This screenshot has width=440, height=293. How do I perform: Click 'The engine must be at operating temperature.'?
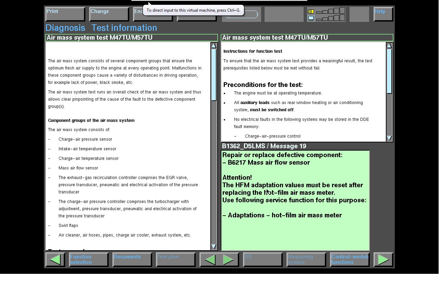tap(278, 93)
